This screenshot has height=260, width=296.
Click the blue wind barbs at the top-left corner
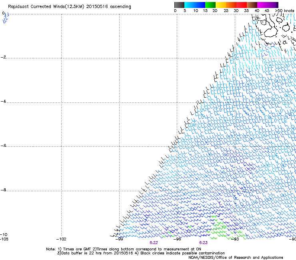6,18
